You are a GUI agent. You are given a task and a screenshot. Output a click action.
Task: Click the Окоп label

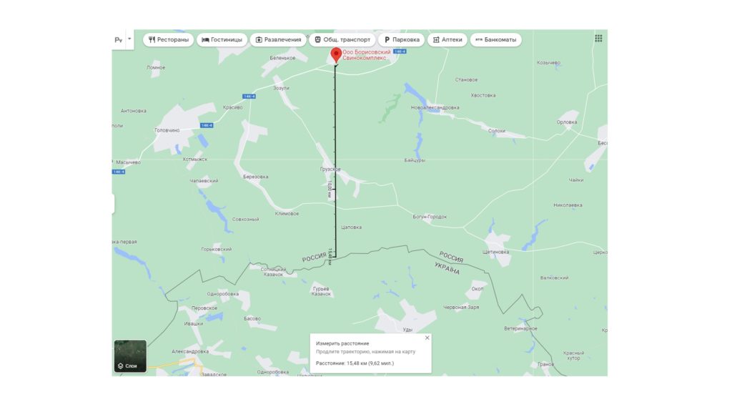477,289
